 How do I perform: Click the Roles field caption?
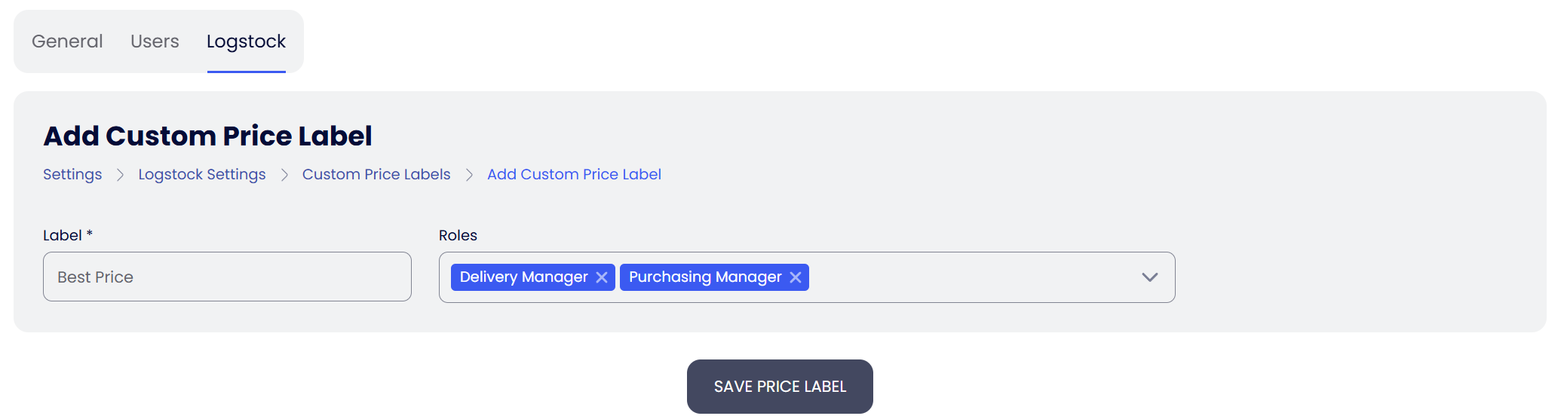458,235
